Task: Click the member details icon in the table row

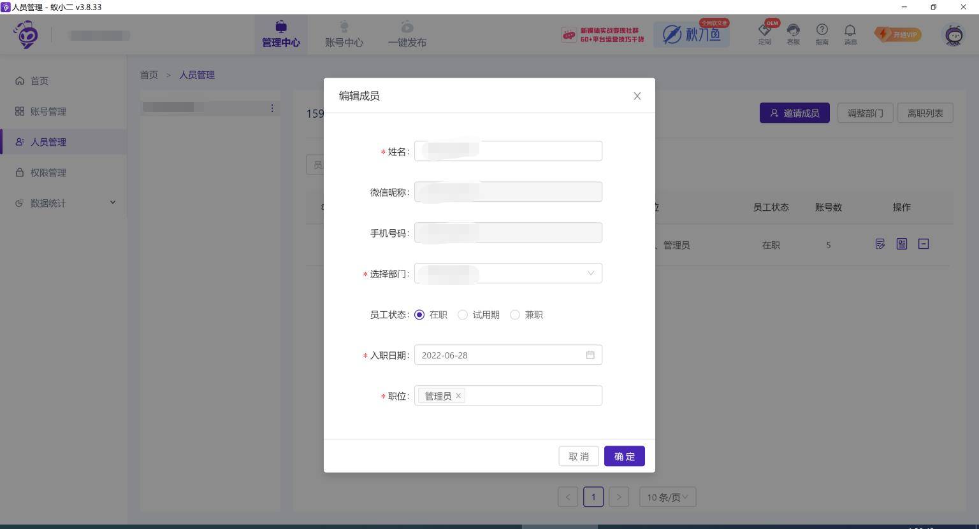Action: [902, 244]
